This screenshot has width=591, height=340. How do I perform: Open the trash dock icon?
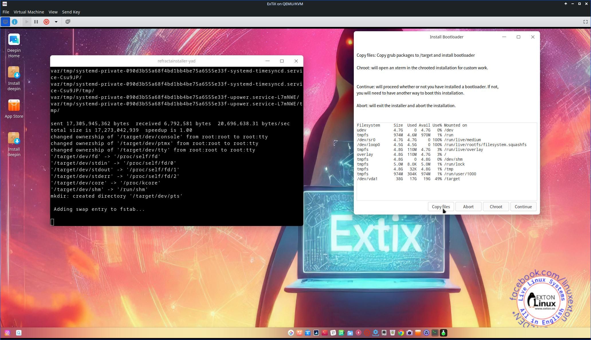pyautogui.click(x=392, y=333)
